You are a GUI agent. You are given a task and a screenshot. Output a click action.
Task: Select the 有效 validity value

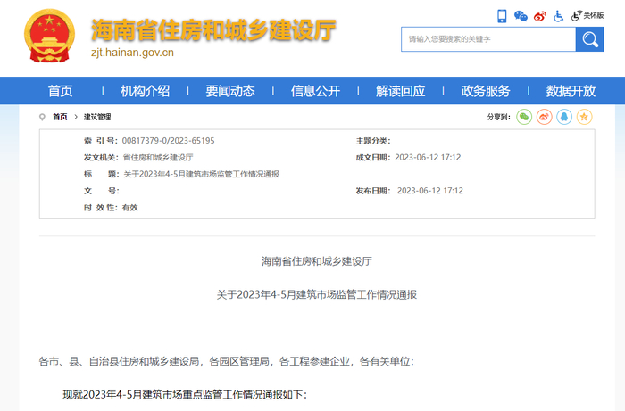tap(130, 208)
